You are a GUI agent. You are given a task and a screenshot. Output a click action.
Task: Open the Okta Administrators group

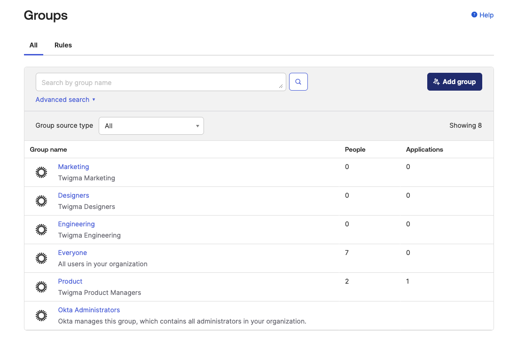89,310
